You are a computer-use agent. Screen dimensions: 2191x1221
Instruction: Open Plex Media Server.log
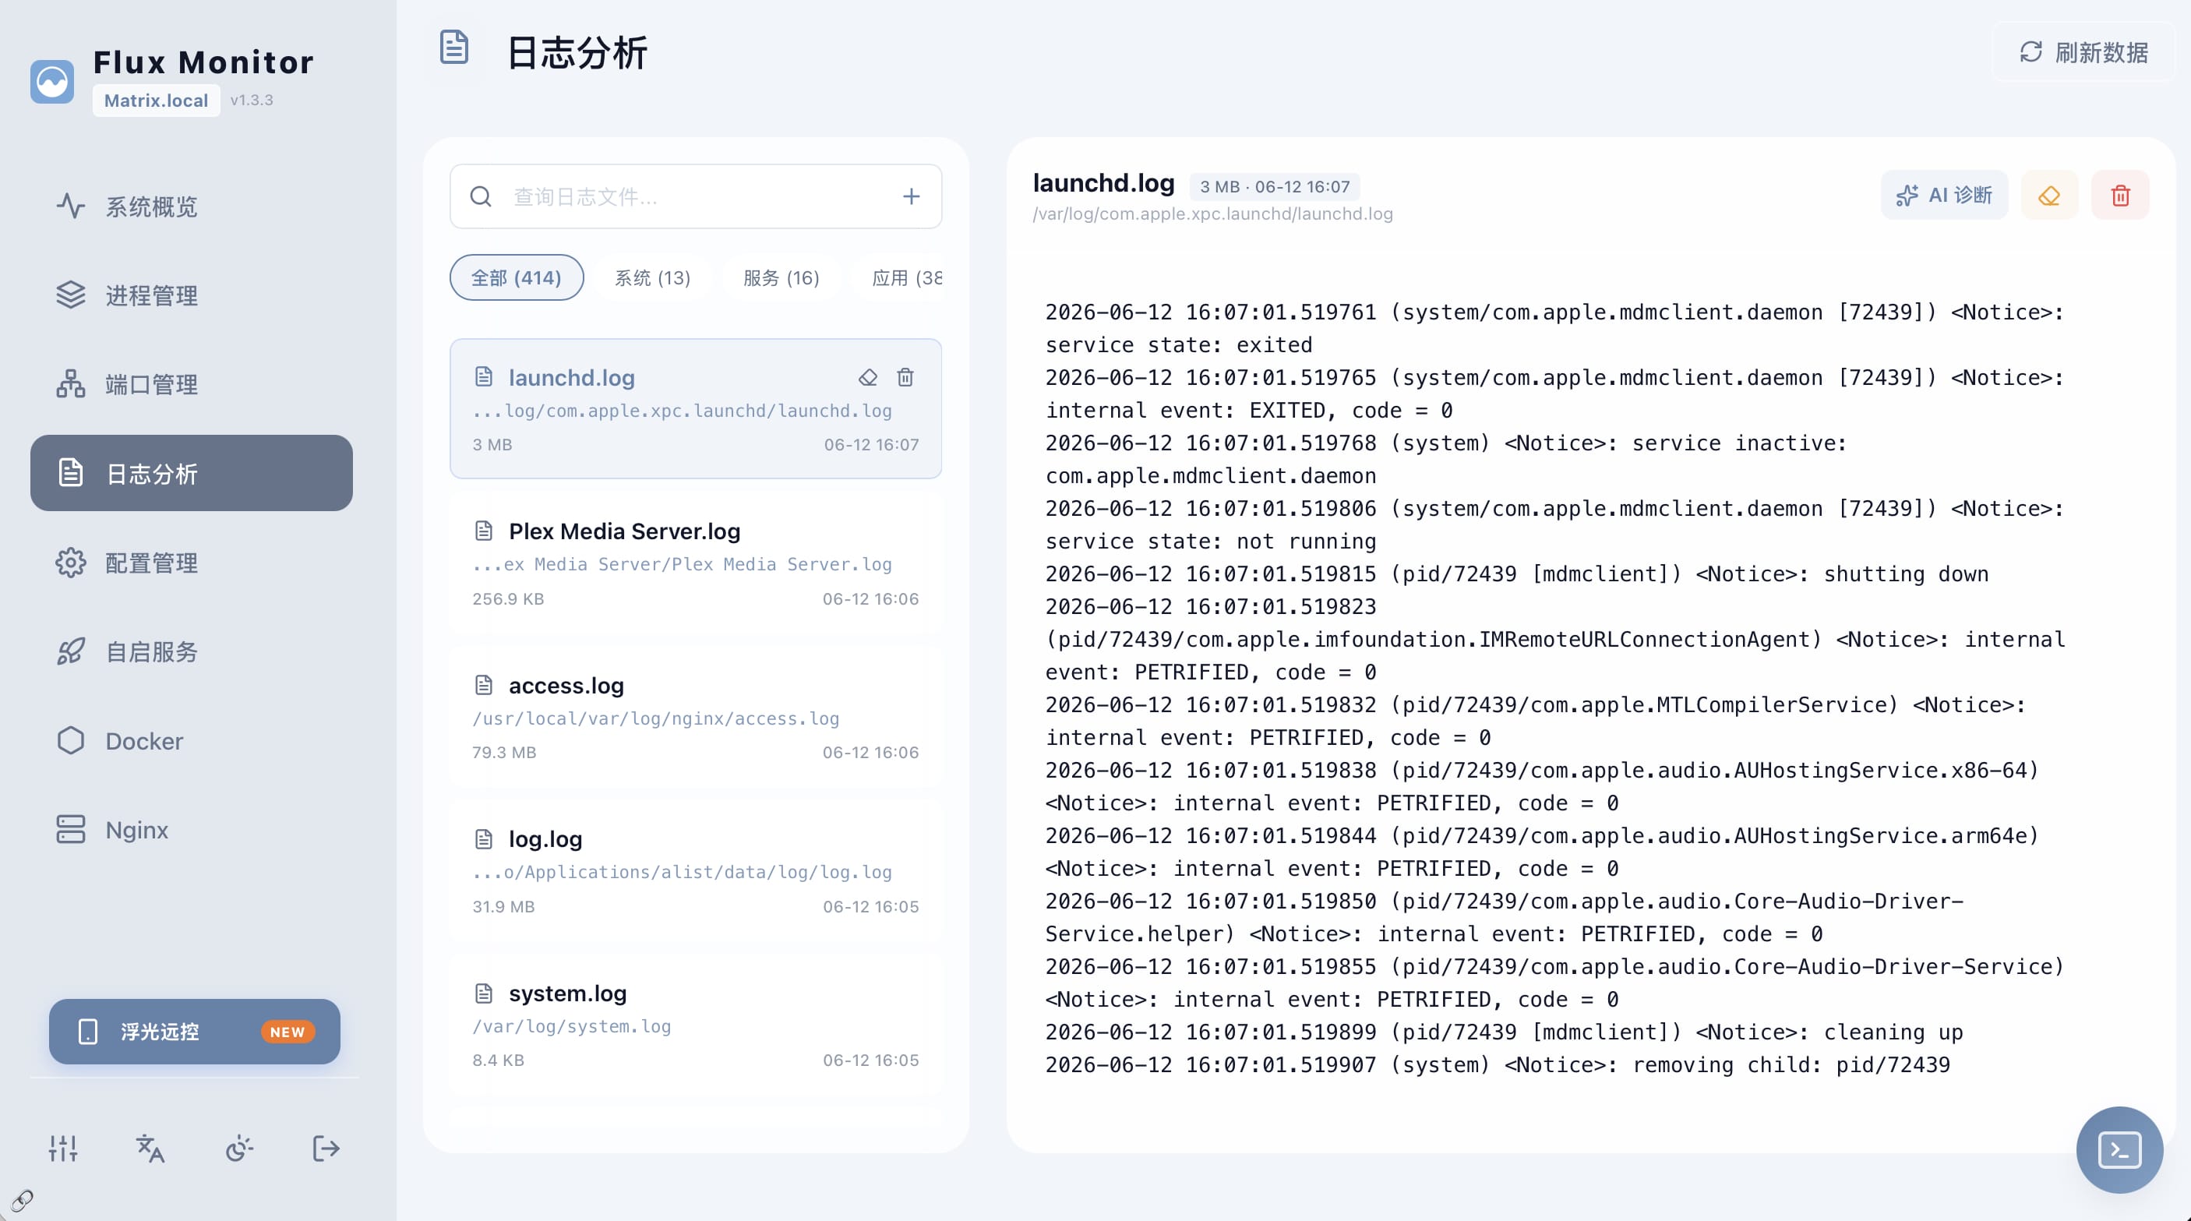coord(696,563)
